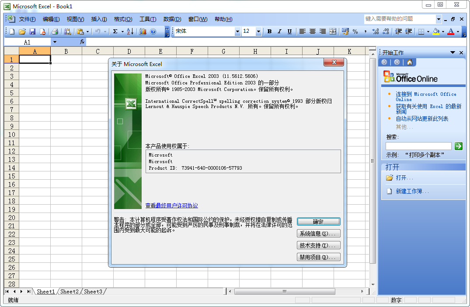Open the 数据(D) menu
This screenshot has width=470, height=307.
[172, 19]
